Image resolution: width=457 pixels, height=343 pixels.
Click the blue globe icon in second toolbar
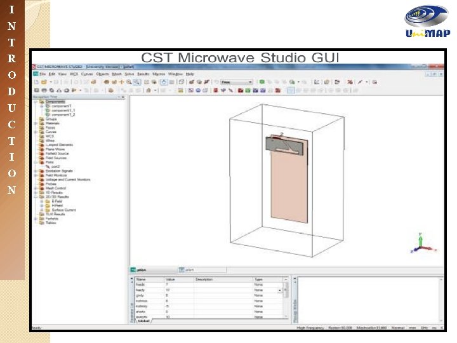tap(198, 90)
